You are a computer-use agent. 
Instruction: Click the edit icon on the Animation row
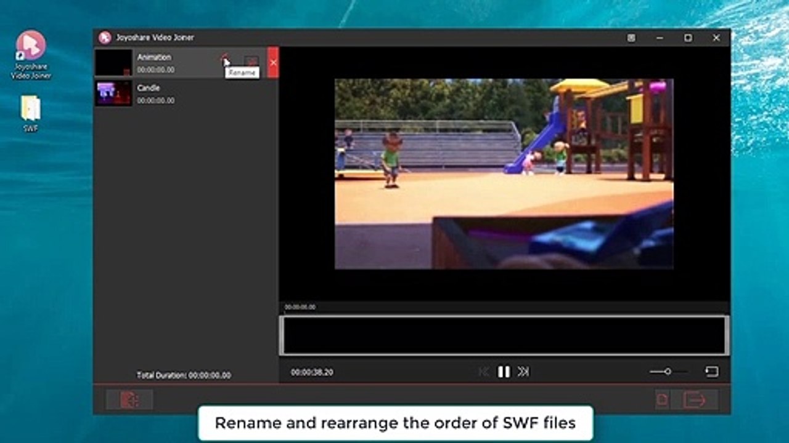point(251,61)
